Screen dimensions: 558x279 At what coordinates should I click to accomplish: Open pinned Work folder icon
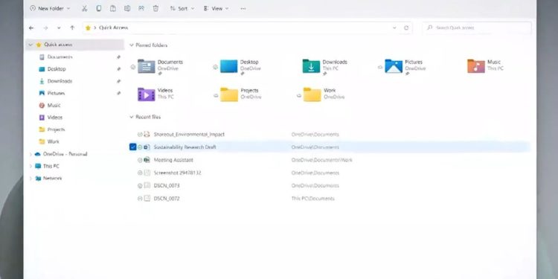312,94
